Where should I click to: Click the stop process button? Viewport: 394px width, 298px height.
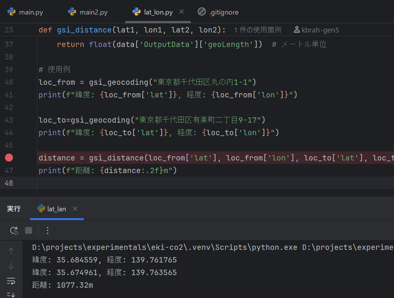click(x=29, y=230)
